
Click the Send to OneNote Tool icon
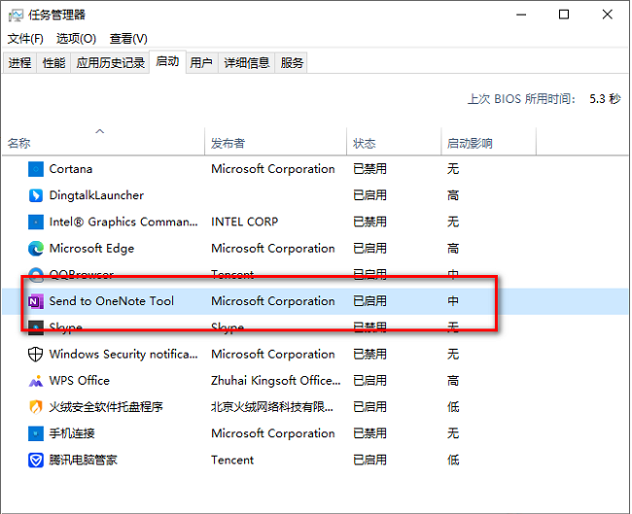pos(35,301)
